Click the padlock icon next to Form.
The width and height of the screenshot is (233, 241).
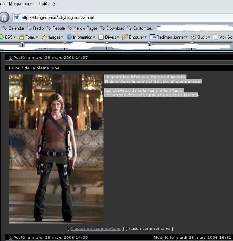pyautogui.click(x=22, y=37)
